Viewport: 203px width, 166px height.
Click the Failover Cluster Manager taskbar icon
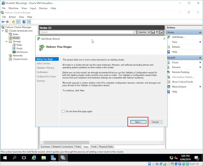[63, 157]
